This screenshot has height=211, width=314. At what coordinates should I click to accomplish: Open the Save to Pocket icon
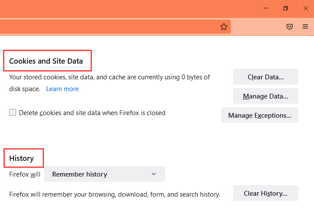tap(290, 27)
